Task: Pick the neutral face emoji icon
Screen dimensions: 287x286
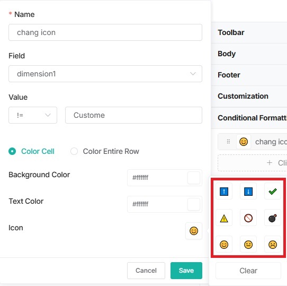Action: click(248, 245)
